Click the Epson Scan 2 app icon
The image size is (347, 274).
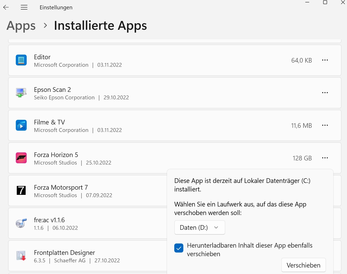coord(21,93)
